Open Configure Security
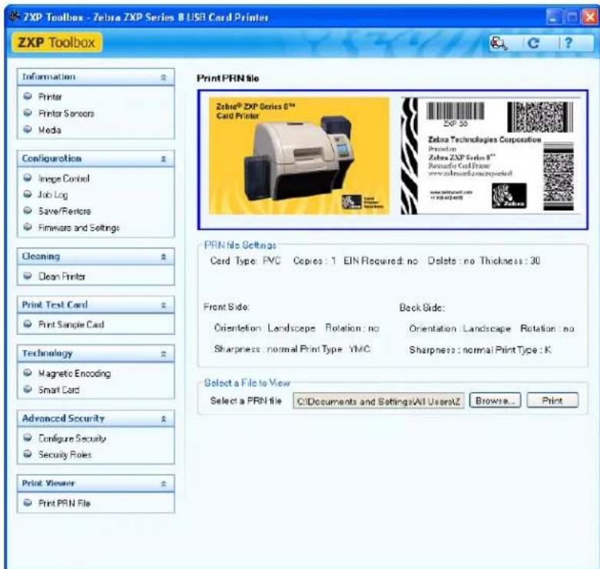 click(x=72, y=438)
